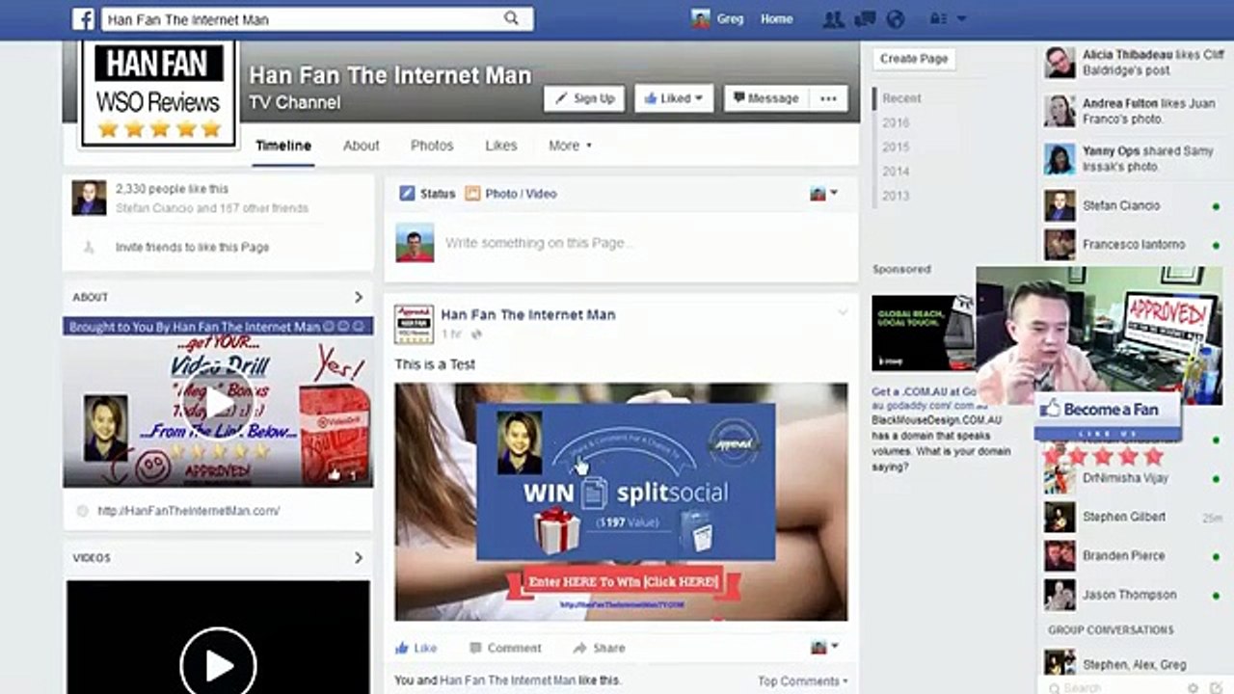Open Alicia Thibadeau's avatar in the ticker
This screenshot has height=694, width=1234.
coord(1060,62)
